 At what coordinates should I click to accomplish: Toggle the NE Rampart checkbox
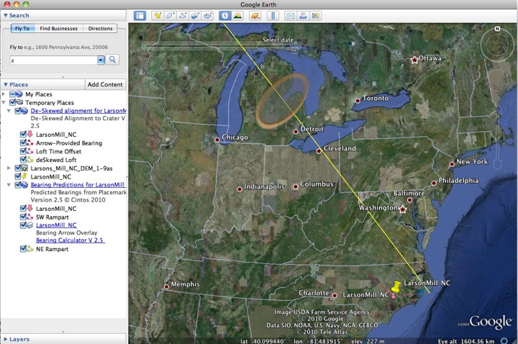[x=24, y=249]
